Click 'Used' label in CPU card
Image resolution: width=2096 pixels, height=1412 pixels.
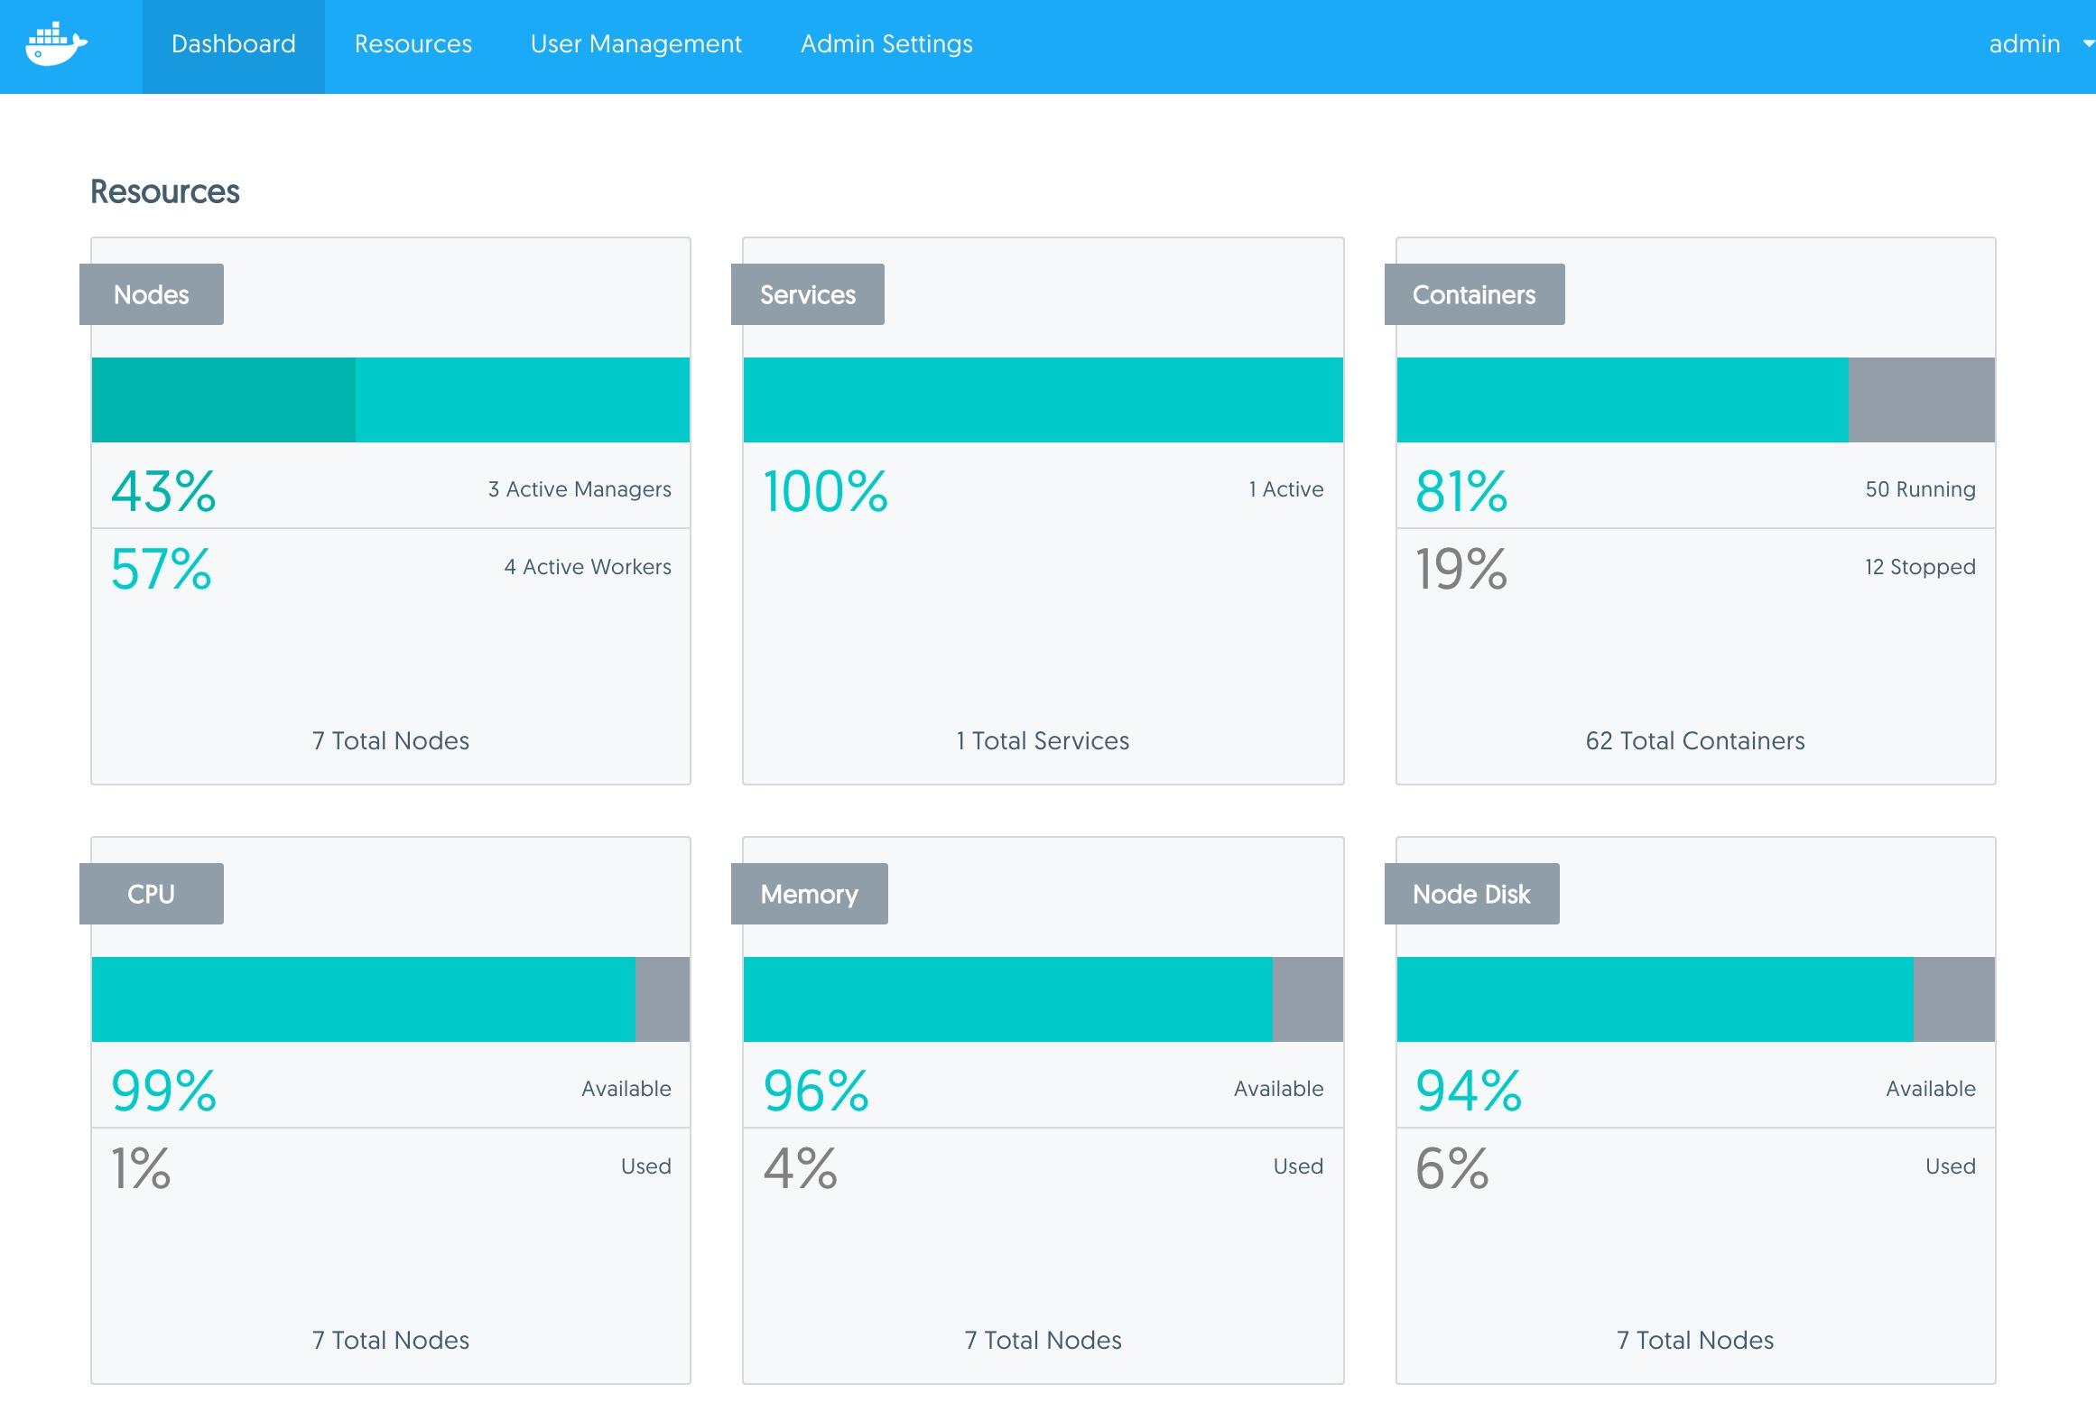646,1166
